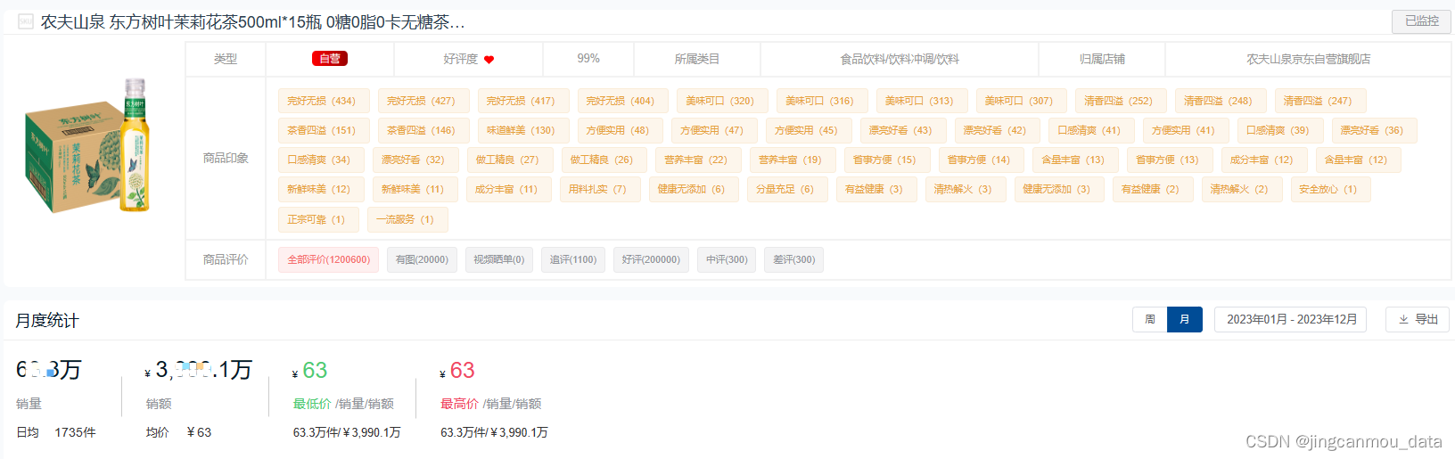This screenshot has height=459, width=1455.
Task: Click the 农夫山泉京东自营旗舰店 store name
Action: [x=1308, y=59]
